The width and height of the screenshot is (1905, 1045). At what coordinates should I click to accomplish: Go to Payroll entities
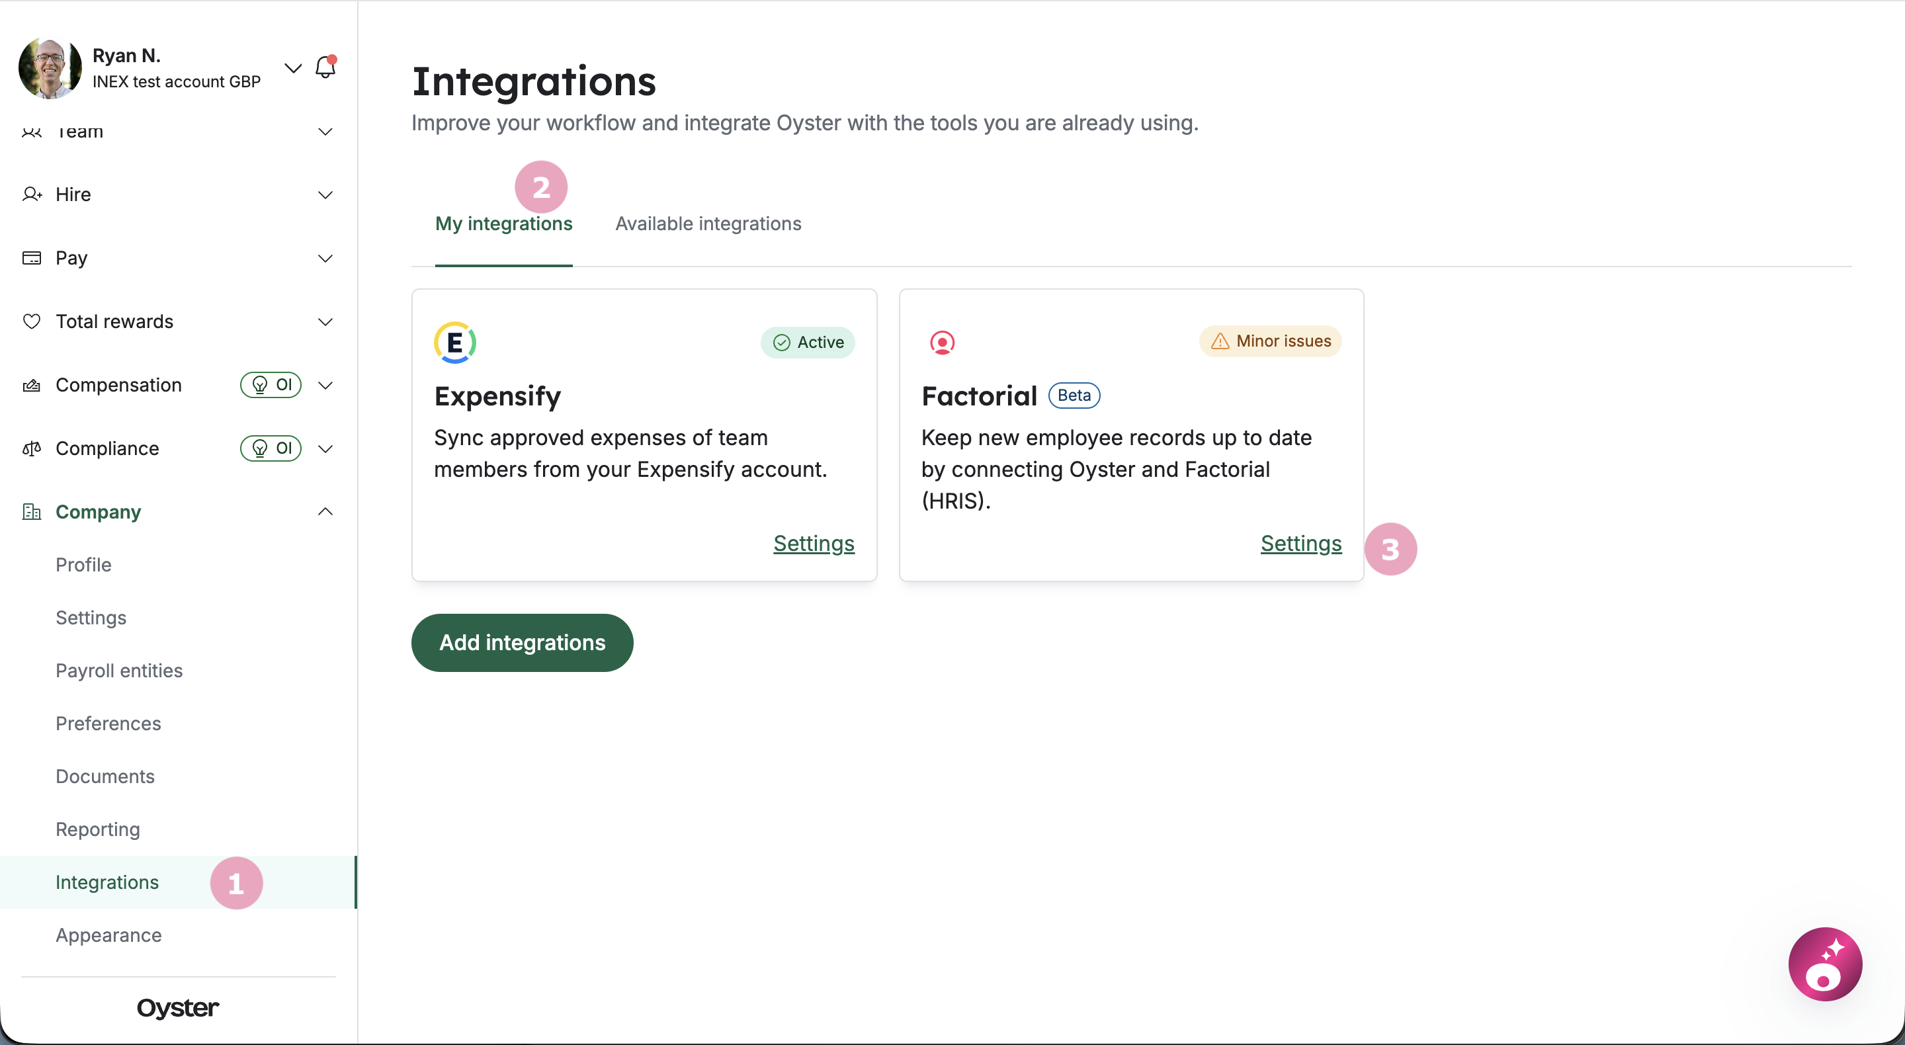pyautogui.click(x=119, y=671)
